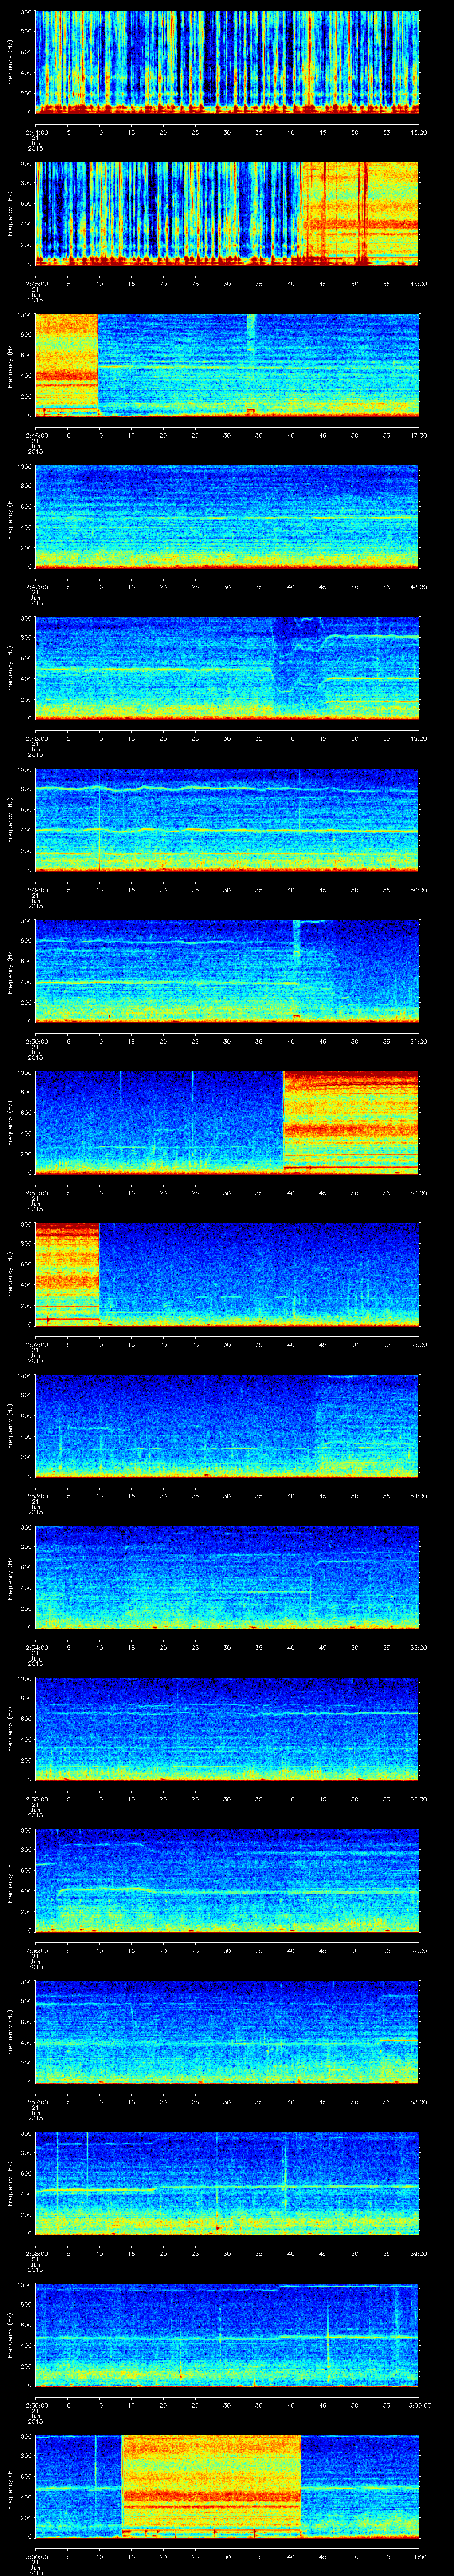Pick the spectrogram panel beginning 2:53:00
The image size is (454, 2576).
227,1426
